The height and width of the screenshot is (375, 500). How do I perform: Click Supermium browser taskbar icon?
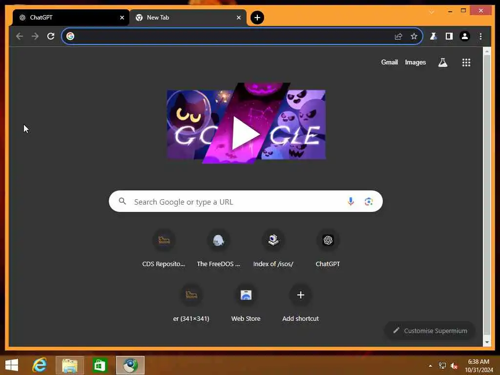130,365
